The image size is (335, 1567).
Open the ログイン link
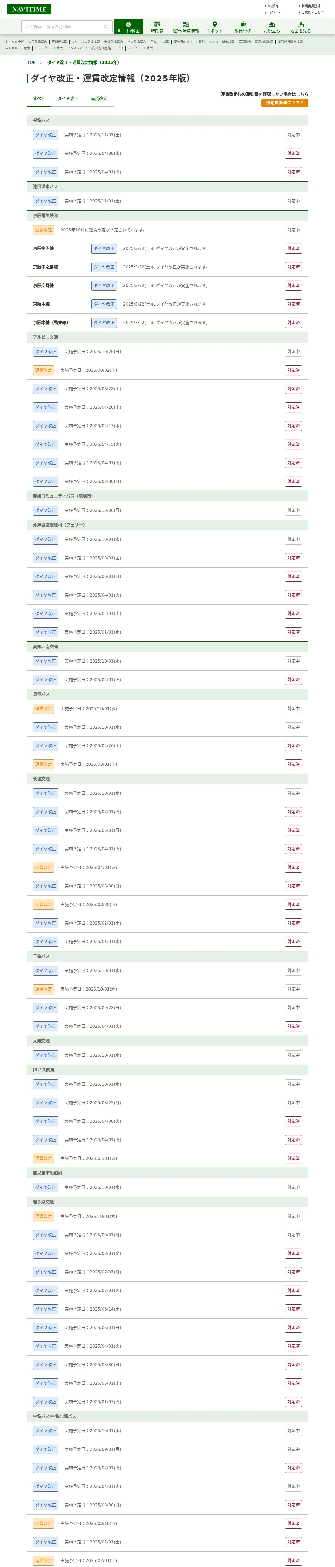tap(274, 12)
